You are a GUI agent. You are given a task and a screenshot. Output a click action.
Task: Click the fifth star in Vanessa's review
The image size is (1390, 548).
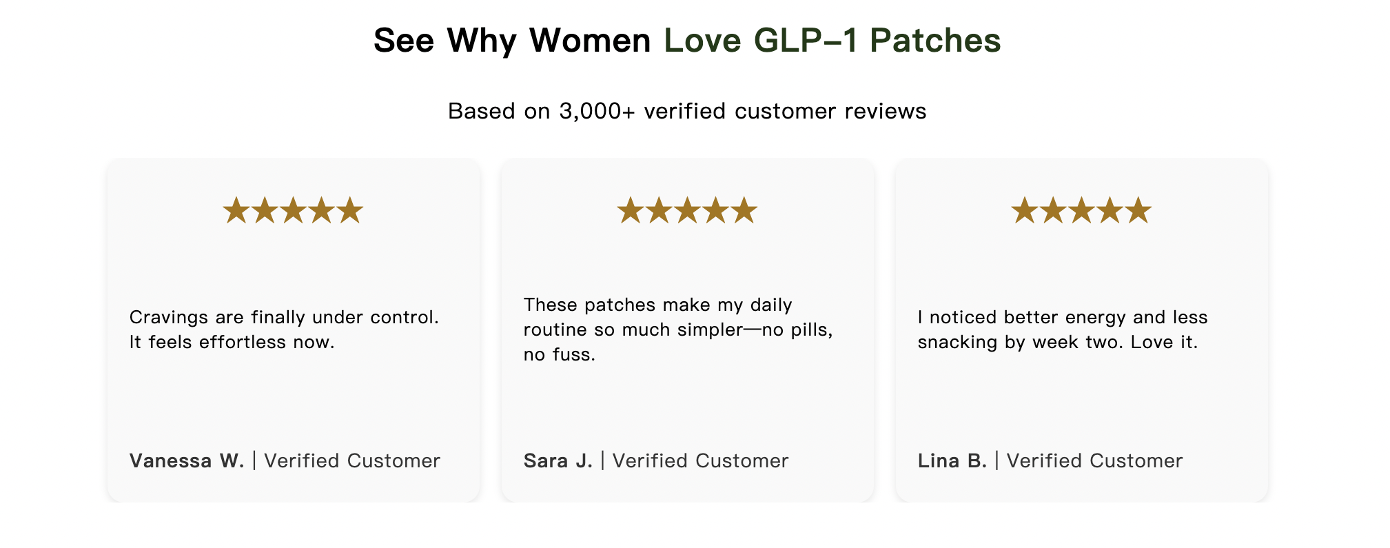click(x=350, y=211)
